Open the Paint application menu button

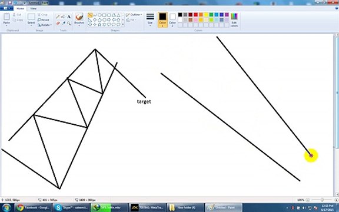tap(6, 8)
